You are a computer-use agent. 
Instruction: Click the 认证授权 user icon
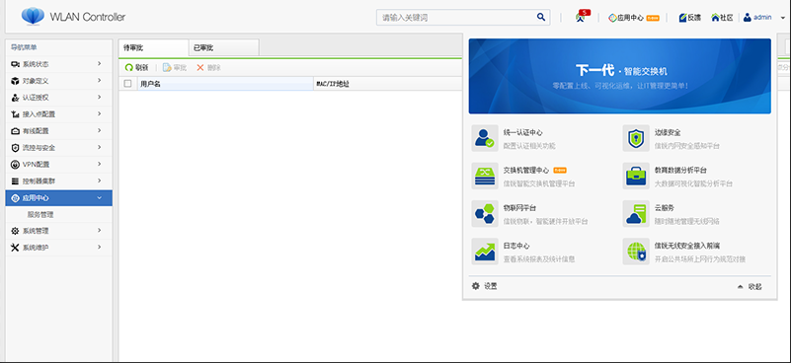pyautogui.click(x=15, y=98)
